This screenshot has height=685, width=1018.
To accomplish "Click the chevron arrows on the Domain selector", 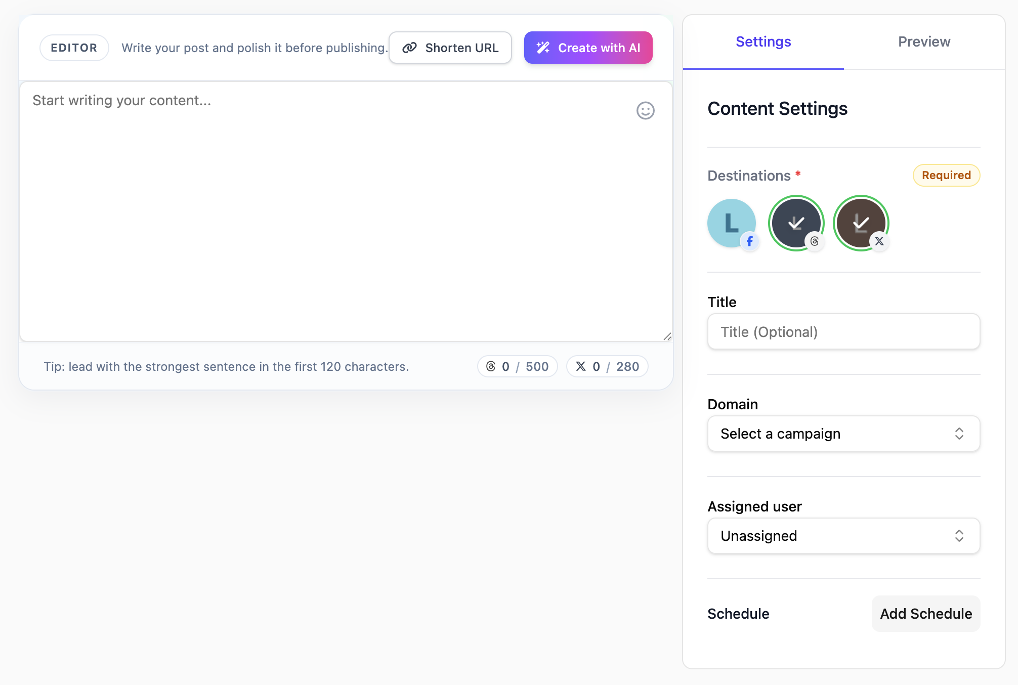I will point(959,434).
